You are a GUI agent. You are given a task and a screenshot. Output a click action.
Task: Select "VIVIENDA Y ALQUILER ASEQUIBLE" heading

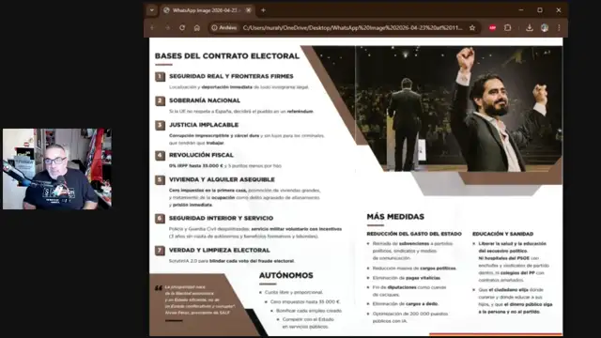point(222,179)
